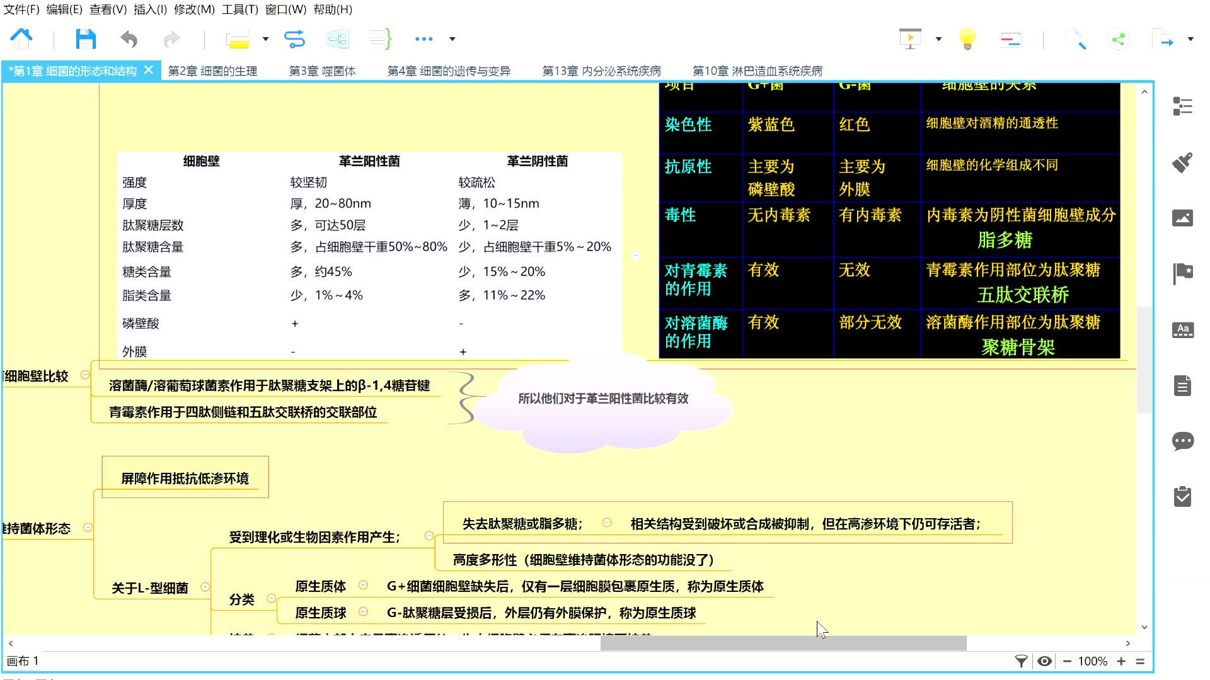Add a relationship line with the blue arrow icon
The height and width of the screenshot is (680, 1210).
tap(294, 39)
